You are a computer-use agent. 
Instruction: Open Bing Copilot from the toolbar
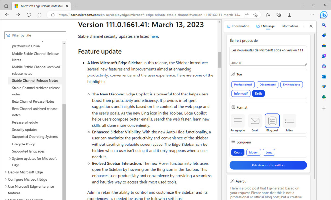tap(324, 14)
